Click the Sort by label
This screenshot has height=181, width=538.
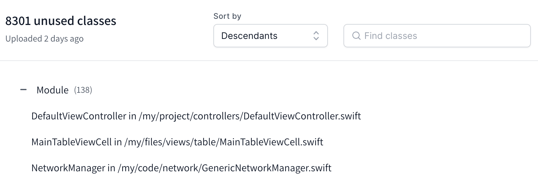tap(227, 16)
